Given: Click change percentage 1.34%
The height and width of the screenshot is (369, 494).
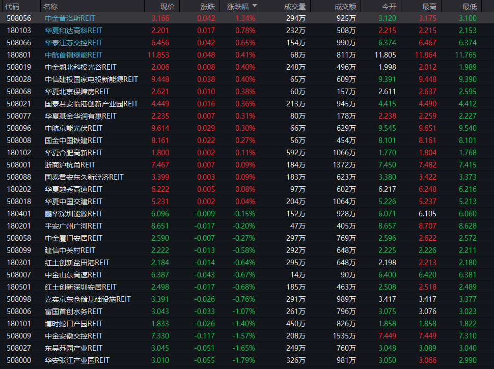Looking at the screenshot, I should 245,18.
